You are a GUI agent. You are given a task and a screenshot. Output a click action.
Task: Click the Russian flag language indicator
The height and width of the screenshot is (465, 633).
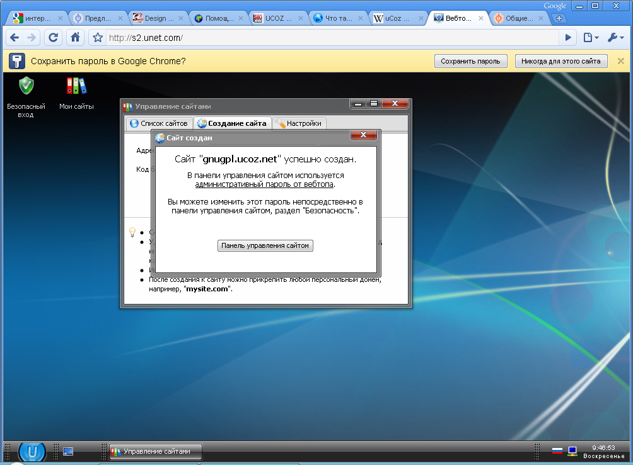(x=557, y=451)
